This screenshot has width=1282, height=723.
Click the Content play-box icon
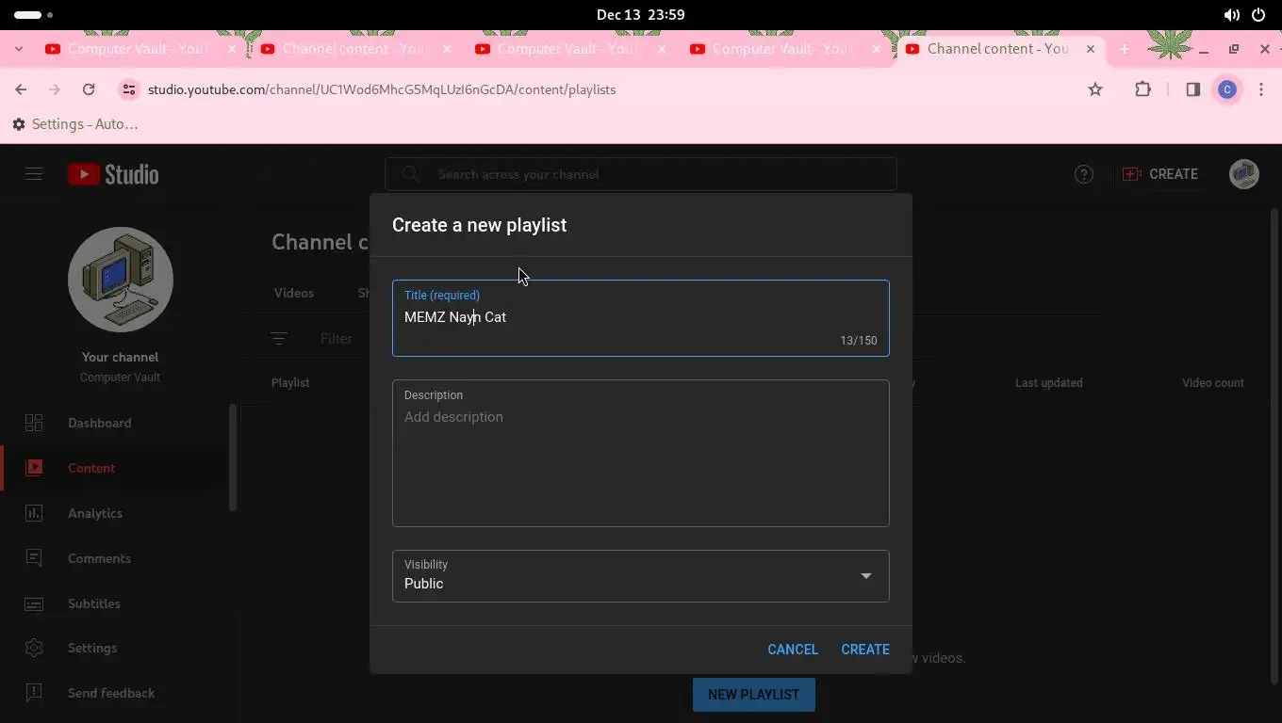click(x=34, y=468)
